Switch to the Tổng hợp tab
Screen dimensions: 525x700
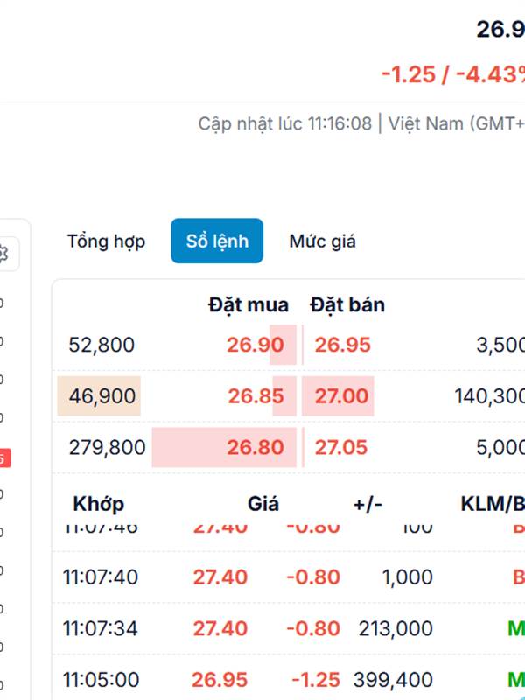[106, 241]
